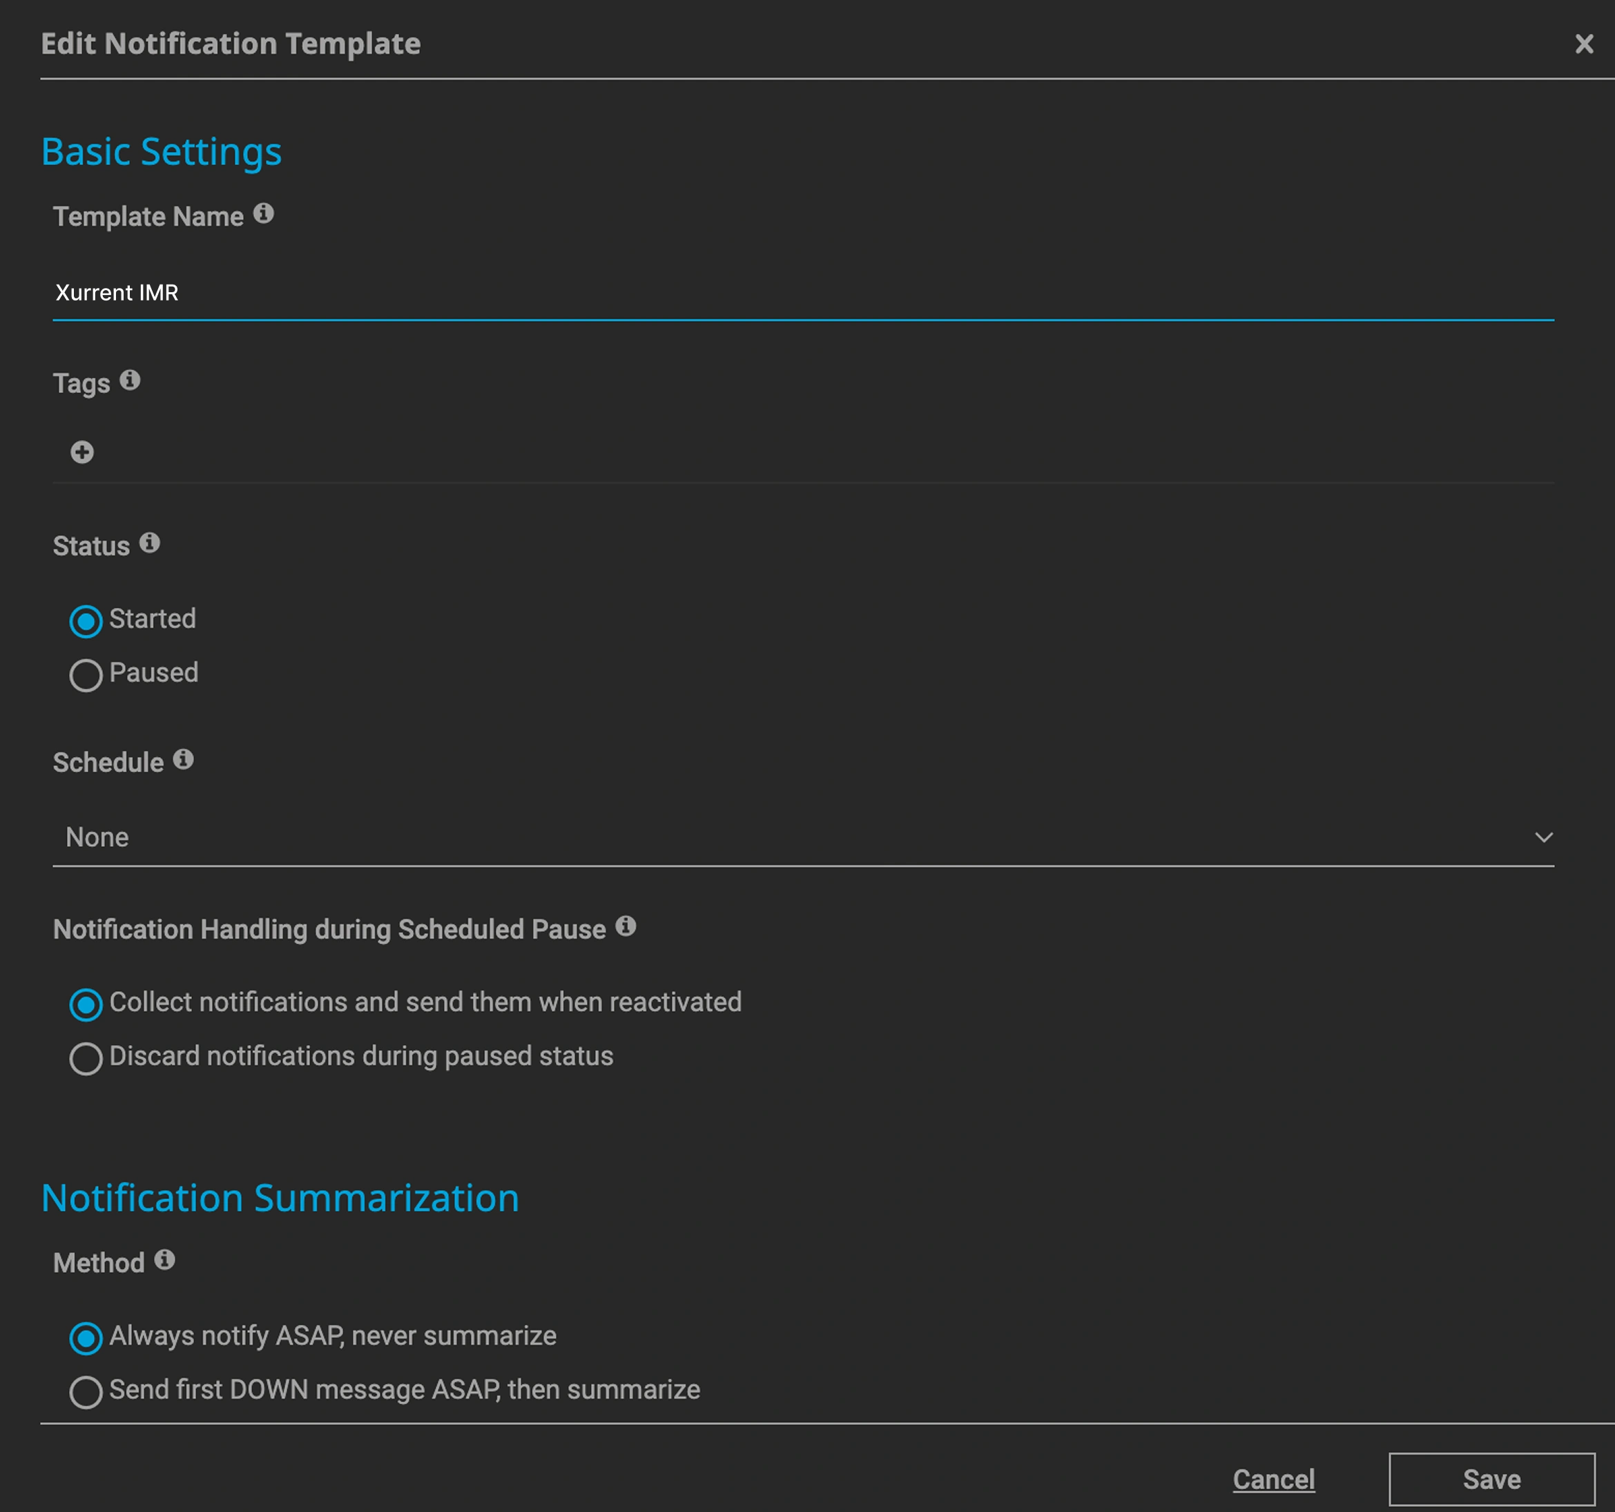Click the Cancel link

coord(1273,1480)
